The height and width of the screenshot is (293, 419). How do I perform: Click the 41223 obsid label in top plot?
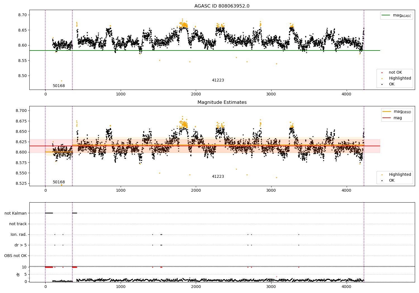click(x=218, y=80)
